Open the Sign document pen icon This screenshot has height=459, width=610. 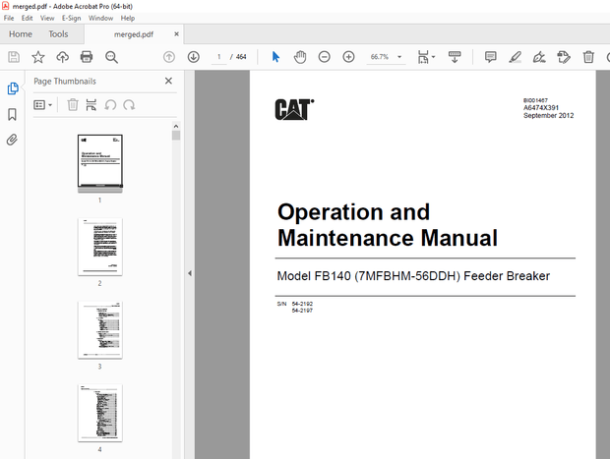[539, 57]
